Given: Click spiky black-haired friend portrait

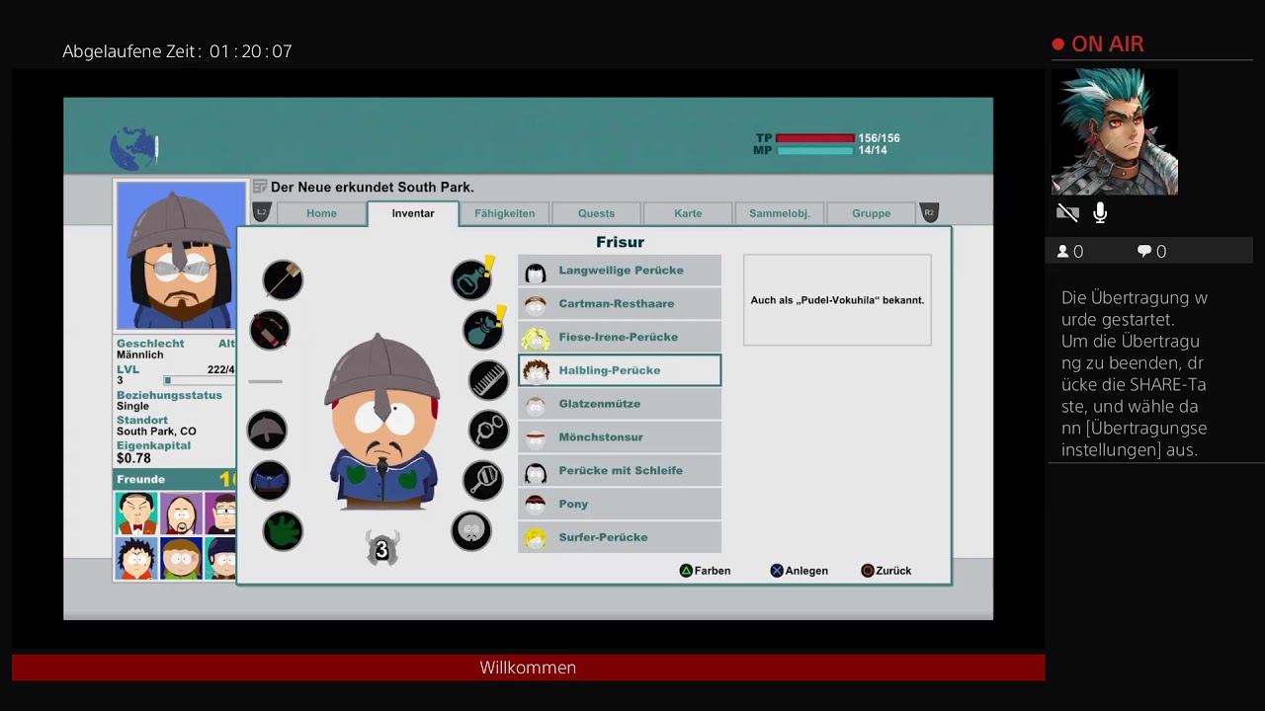Looking at the screenshot, I should pos(136,558).
